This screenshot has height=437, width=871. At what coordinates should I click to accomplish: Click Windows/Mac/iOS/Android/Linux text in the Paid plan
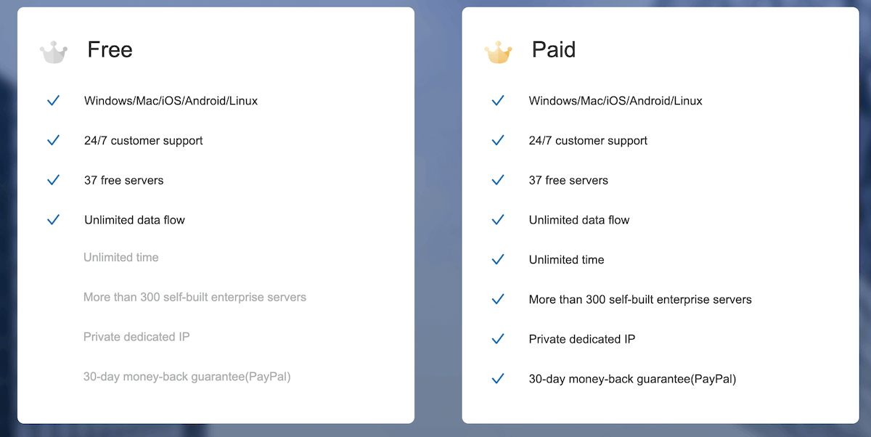(x=616, y=101)
